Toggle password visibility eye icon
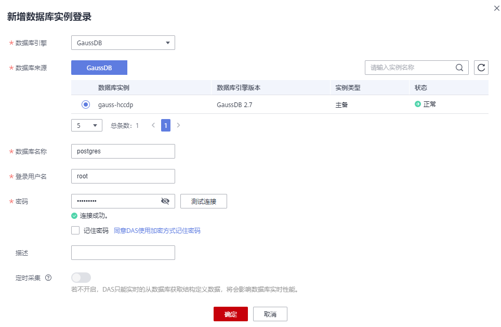The width and height of the screenshot is (501, 327). coord(165,201)
